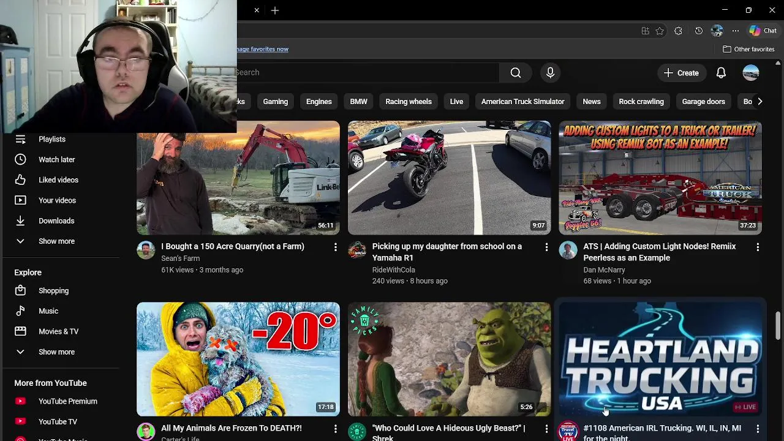Open options menu for Quarry video

coord(335,247)
